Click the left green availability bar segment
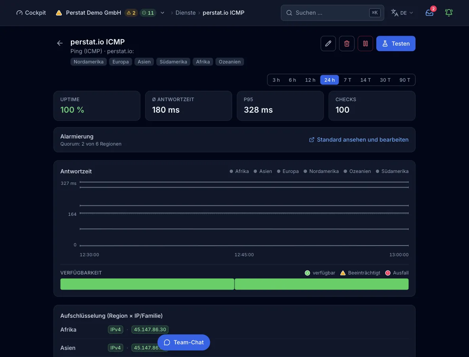This screenshot has width=469, height=357. (x=147, y=284)
